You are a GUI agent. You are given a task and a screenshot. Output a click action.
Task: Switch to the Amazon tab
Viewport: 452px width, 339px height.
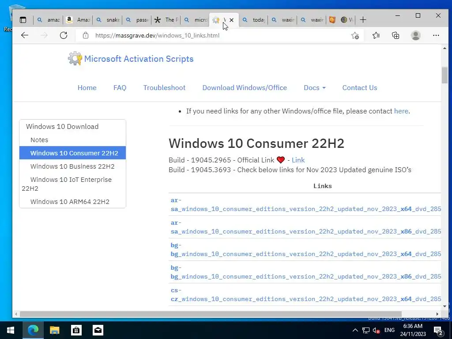click(x=78, y=20)
